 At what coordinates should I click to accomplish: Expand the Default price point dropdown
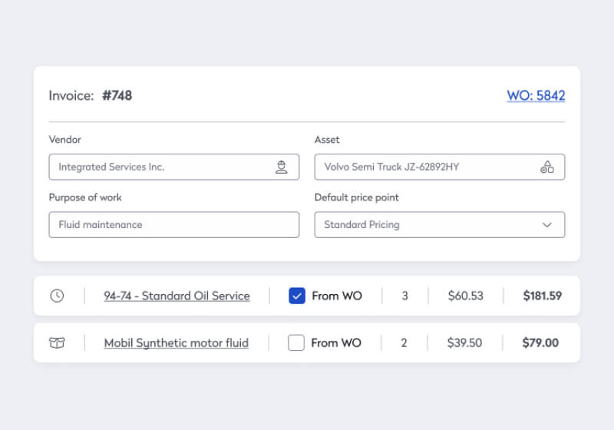(x=439, y=225)
